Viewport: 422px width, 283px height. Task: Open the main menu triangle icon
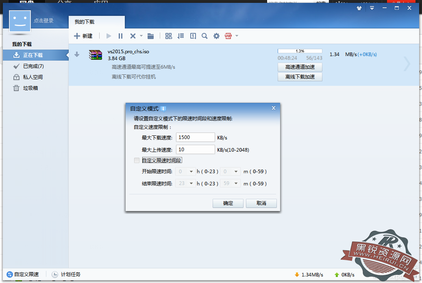(372, 8)
